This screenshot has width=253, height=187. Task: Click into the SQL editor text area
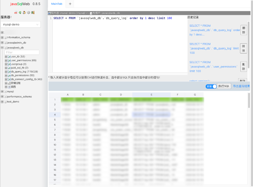120,44
